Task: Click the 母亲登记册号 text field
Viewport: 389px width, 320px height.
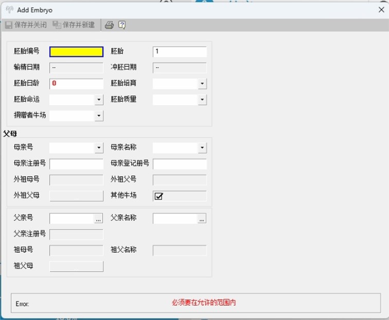Action: 180,164
